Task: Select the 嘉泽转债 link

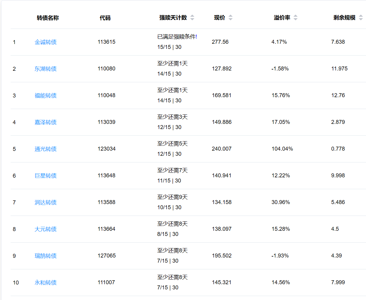Action: [46, 122]
